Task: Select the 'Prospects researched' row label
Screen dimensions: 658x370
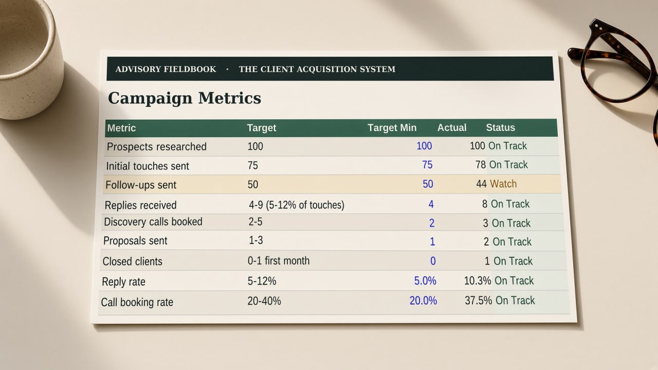Action: pos(157,147)
